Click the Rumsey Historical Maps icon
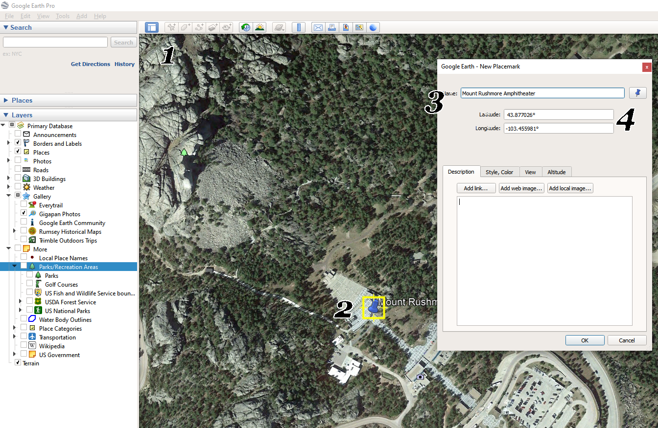Image resolution: width=658 pixels, height=428 pixels. click(32, 231)
